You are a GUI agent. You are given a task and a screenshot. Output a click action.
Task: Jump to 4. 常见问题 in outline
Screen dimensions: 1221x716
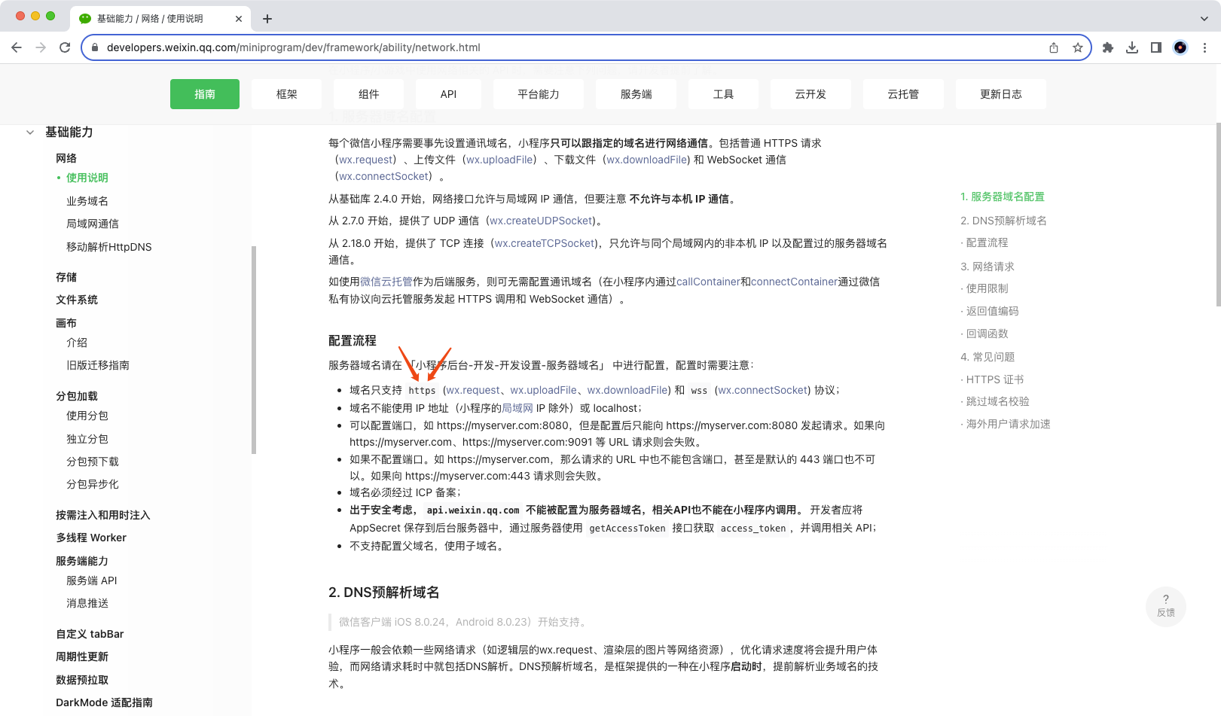[987, 357]
